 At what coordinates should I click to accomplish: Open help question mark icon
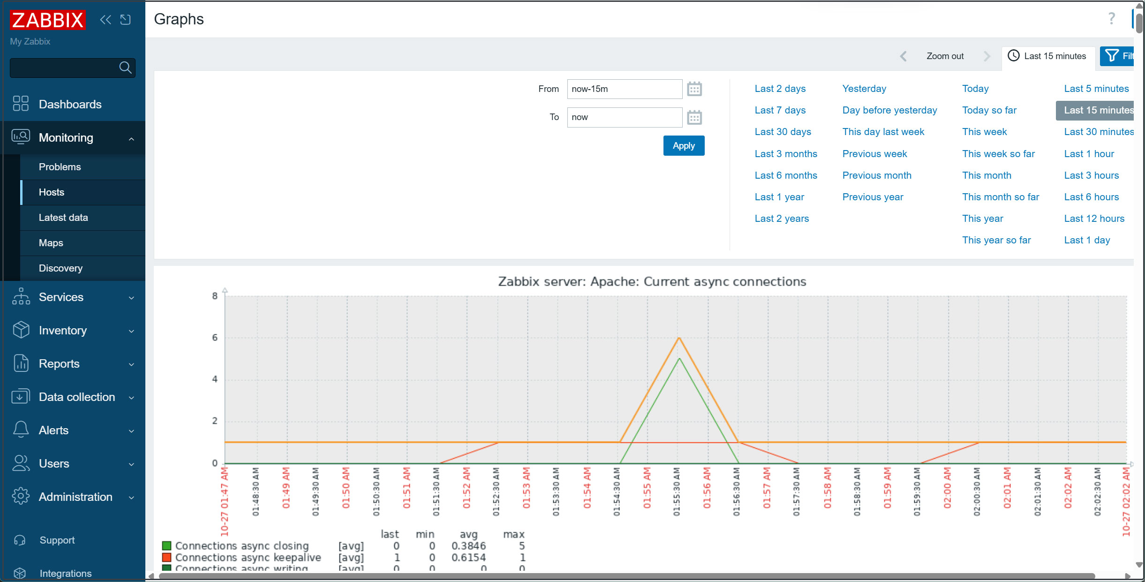click(1111, 19)
